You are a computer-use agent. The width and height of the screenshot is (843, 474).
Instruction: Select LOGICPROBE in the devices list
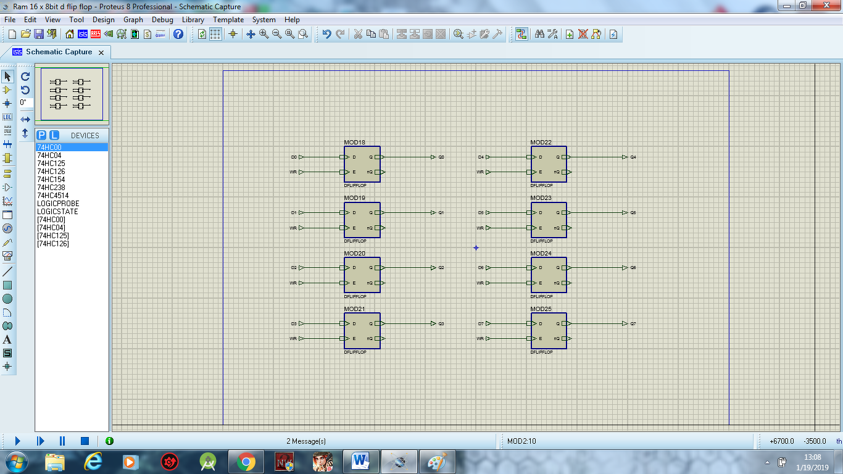(72, 204)
